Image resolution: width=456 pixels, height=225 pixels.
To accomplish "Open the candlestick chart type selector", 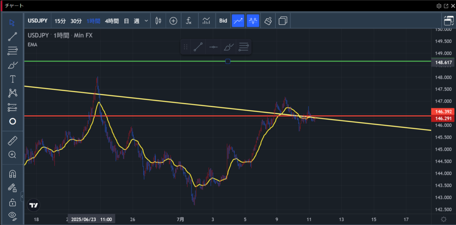I will (158, 21).
